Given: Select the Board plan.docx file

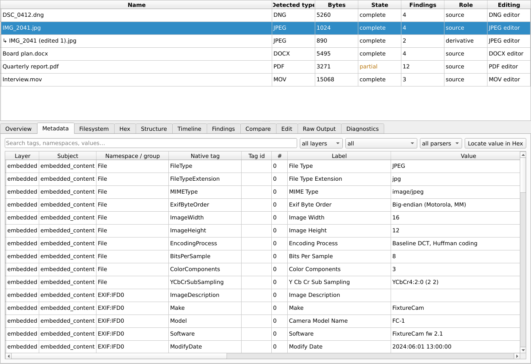Looking at the screenshot, I should click(x=265, y=54).
